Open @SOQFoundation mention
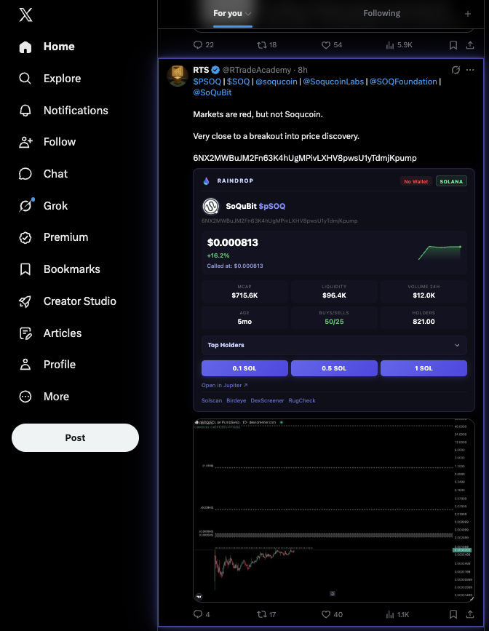Viewport: 489px width, 631px height. point(403,82)
